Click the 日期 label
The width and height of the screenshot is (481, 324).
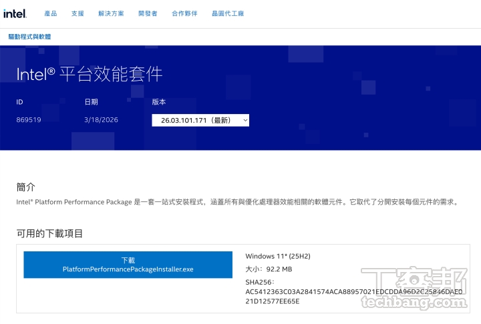[x=91, y=102]
